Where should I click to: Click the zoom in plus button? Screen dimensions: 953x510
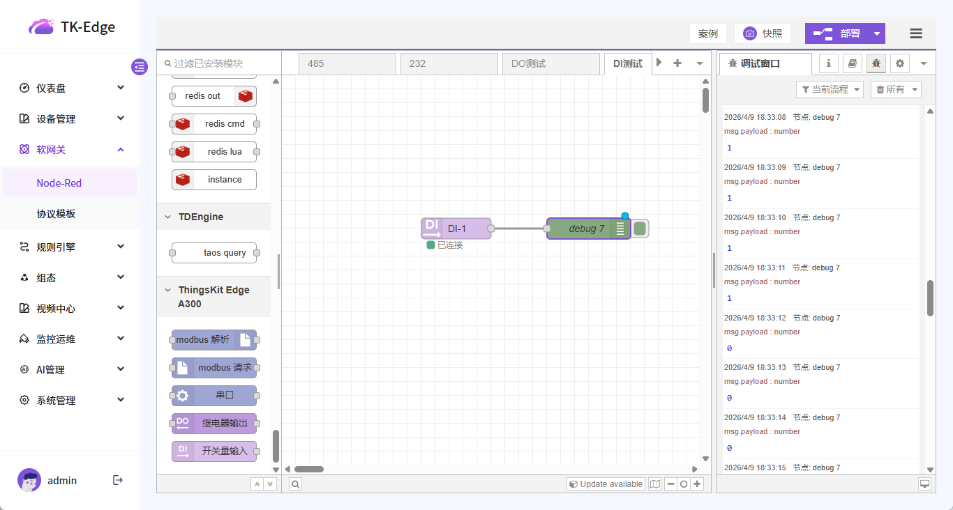[x=697, y=484]
